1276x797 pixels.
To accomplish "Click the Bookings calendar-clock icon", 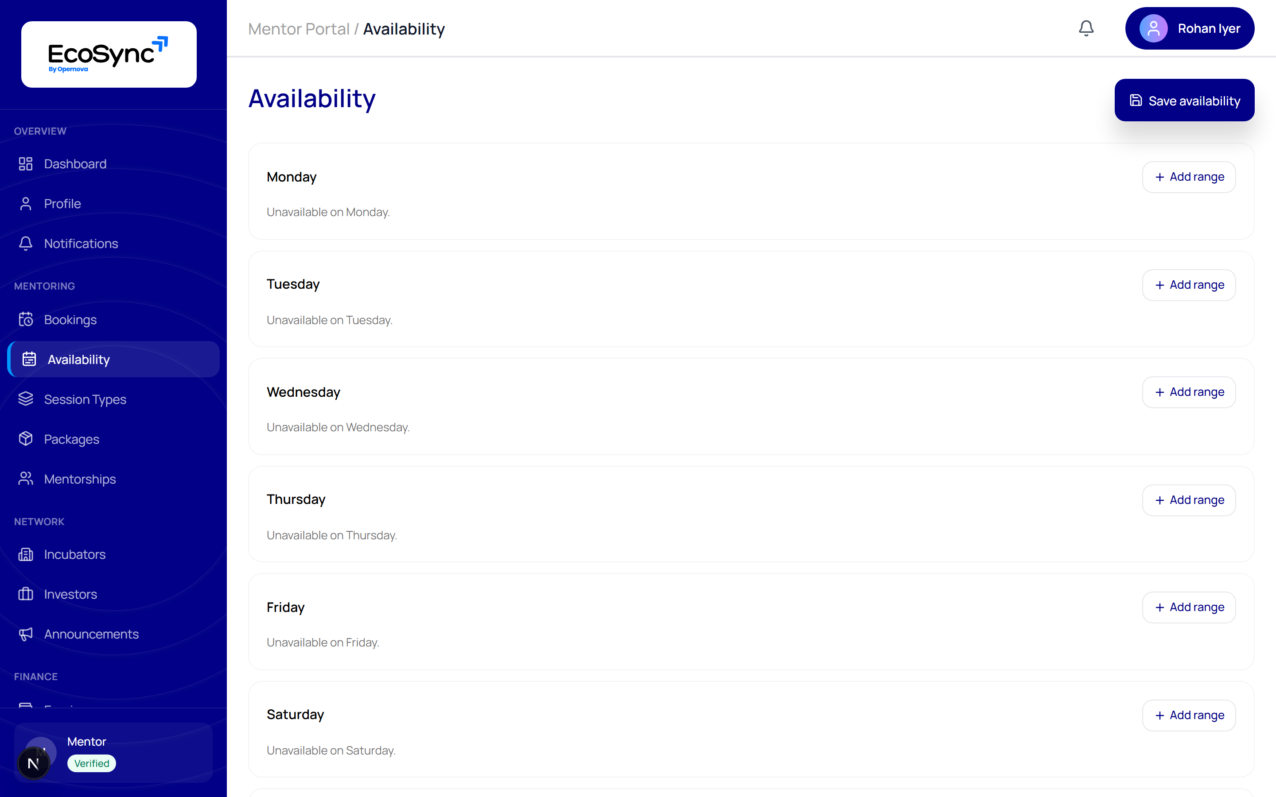I will [x=25, y=319].
